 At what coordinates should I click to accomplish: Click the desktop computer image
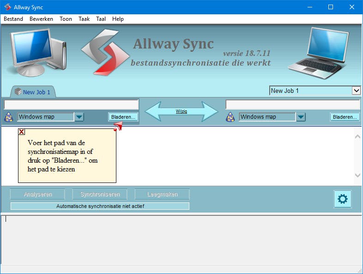point(37,52)
